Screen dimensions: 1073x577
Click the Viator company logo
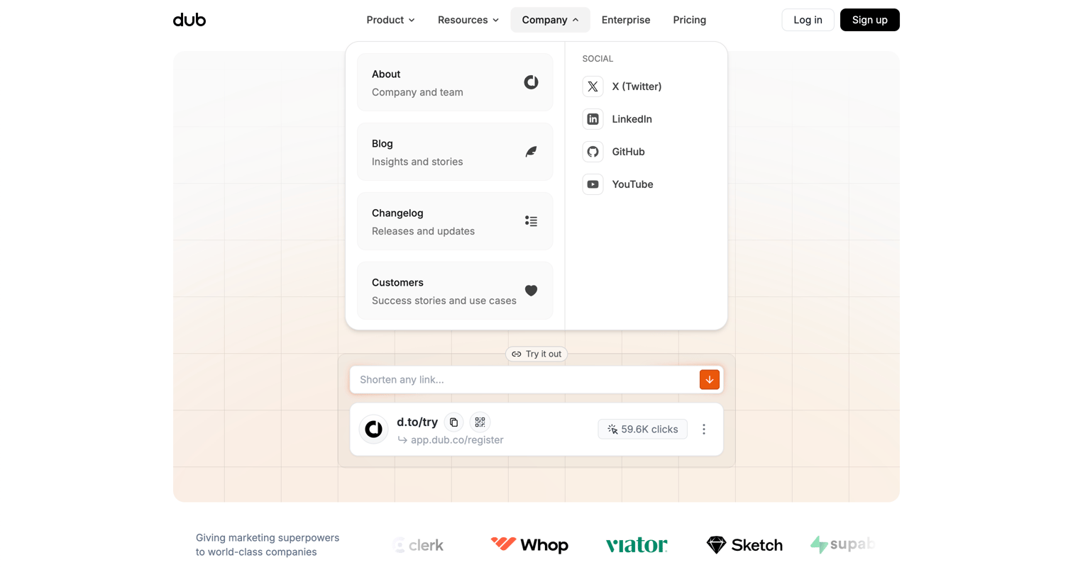pyautogui.click(x=637, y=544)
